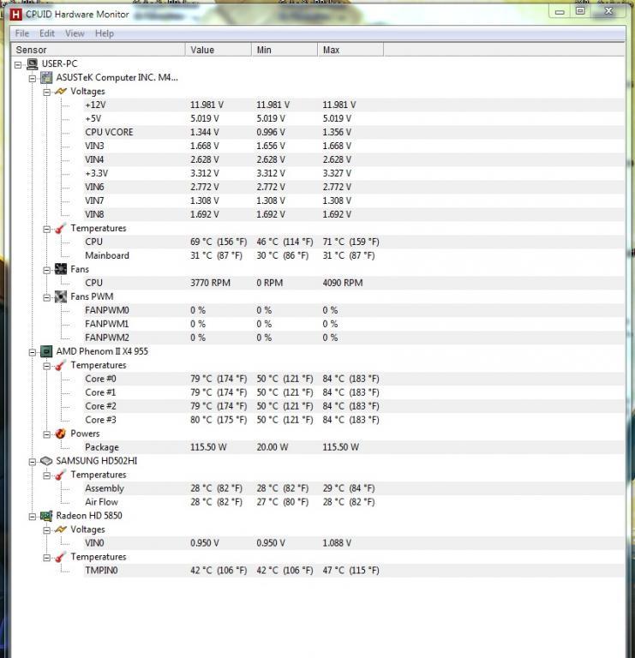The image size is (635, 658).
Task: Collapse the Samsung Temperatures group
Action: pos(47,476)
